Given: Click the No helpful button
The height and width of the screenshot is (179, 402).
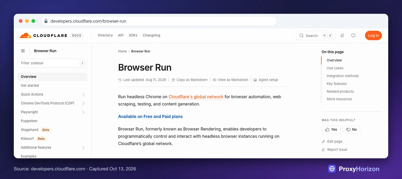Looking at the screenshot, I should (351, 130).
